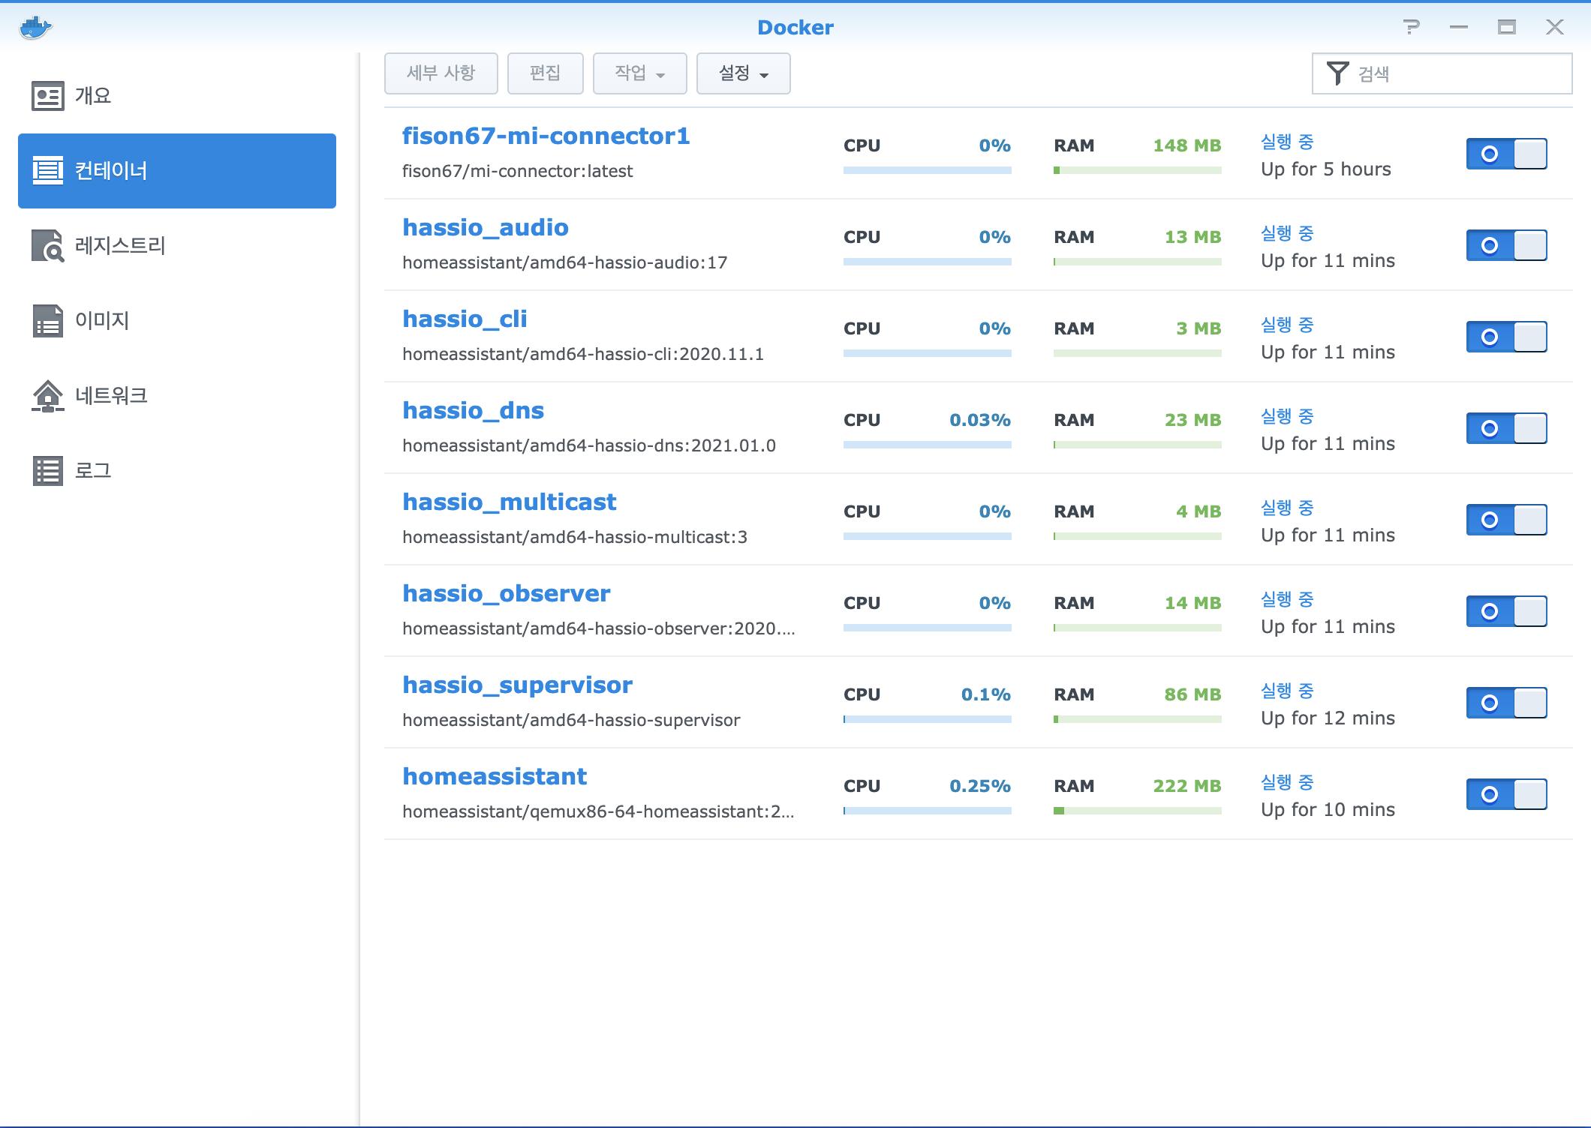Switch off fison67-mi-connector1 container toggle
The width and height of the screenshot is (1591, 1128).
pos(1506,154)
